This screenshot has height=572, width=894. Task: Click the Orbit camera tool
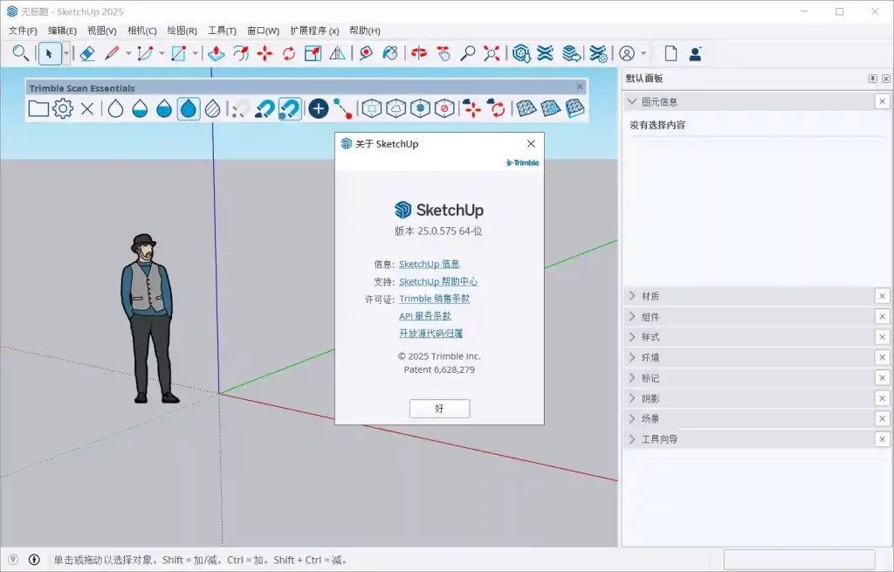[419, 53]
